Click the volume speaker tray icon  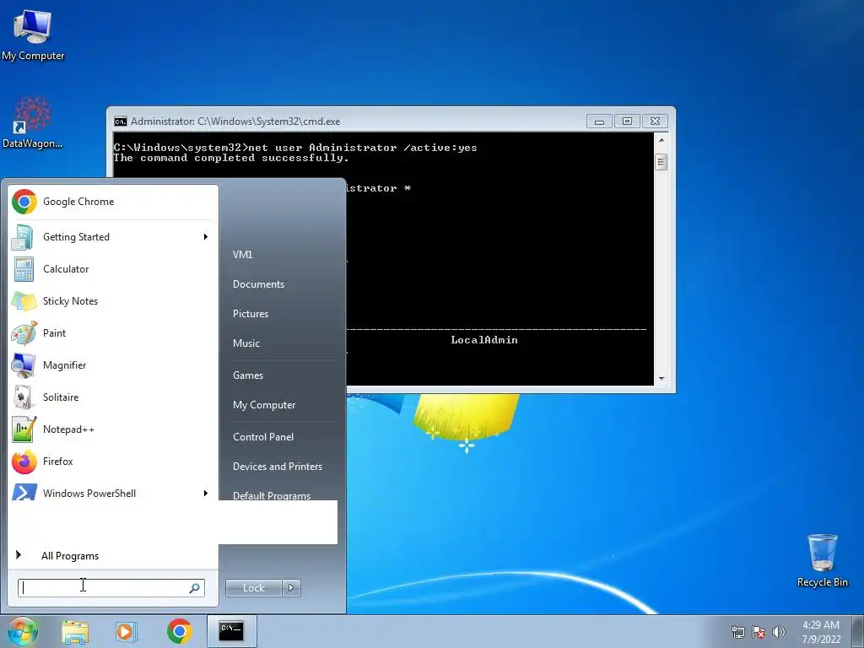pyautogui.click(x=779, y=632)
